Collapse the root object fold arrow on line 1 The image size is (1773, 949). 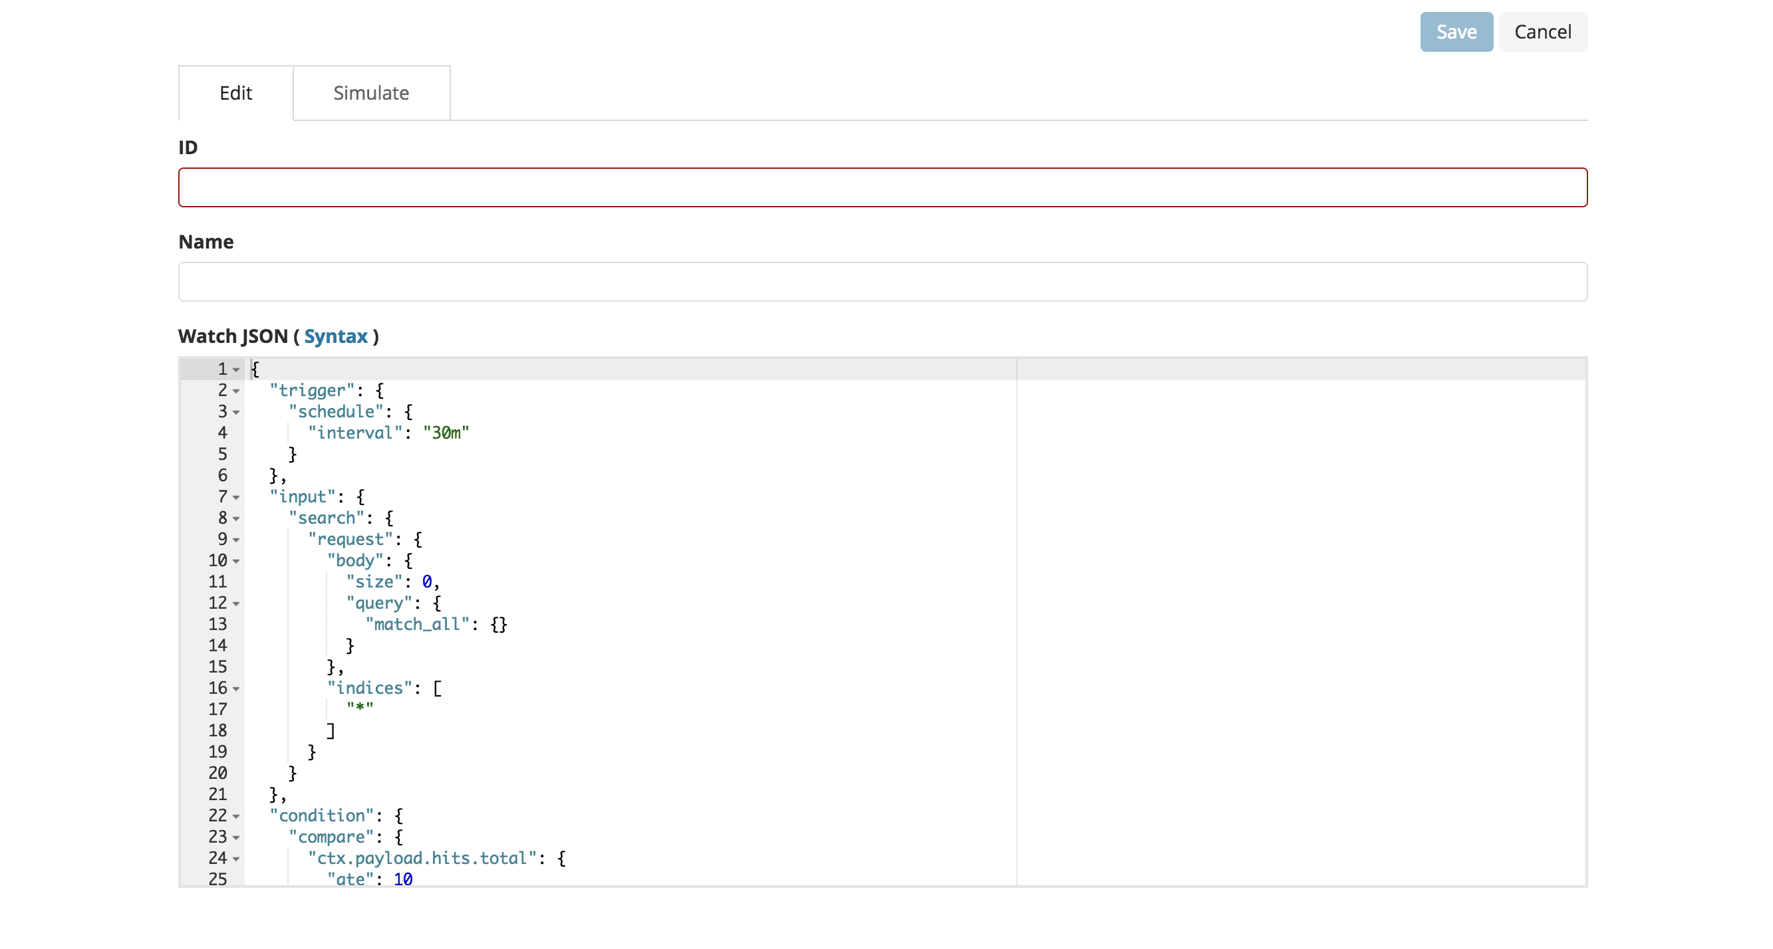coord(236,370)
